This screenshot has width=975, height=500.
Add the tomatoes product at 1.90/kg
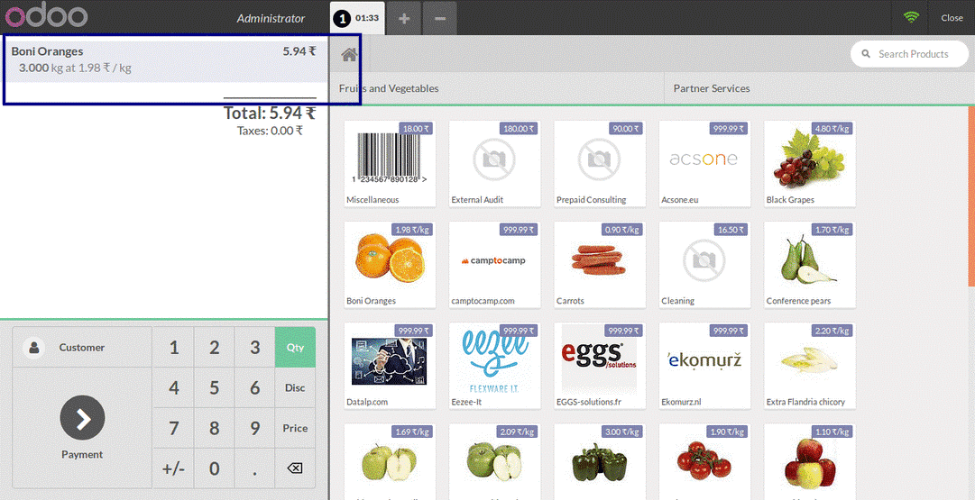pos(704,461)
